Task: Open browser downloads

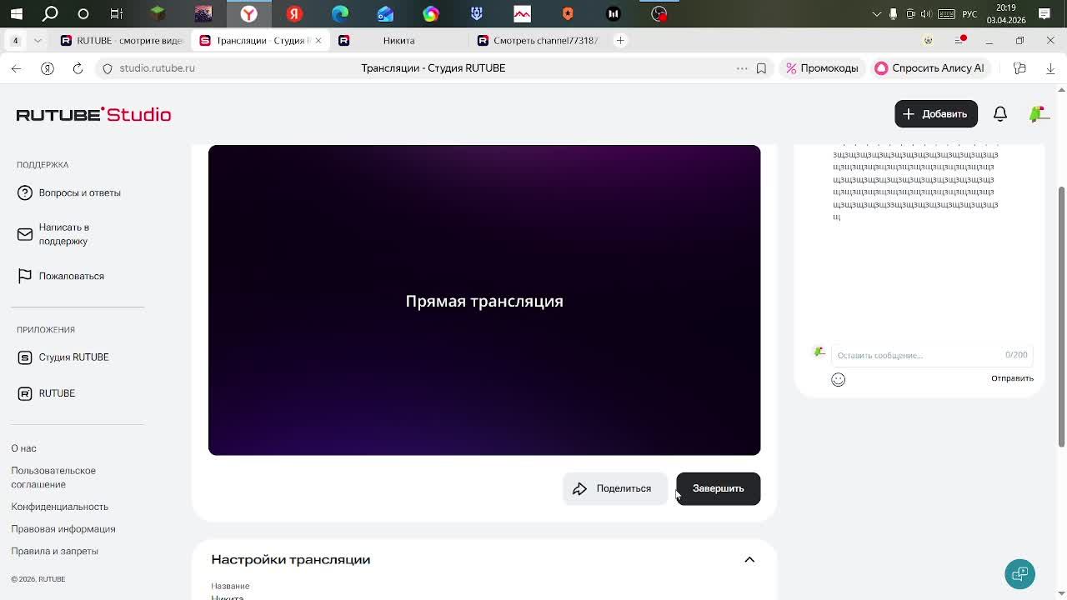Action: (x=1050, y=68)
